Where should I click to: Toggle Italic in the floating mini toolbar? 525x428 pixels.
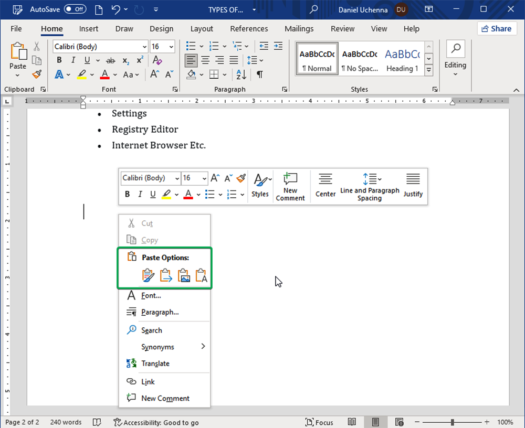(x=140, y=195)
